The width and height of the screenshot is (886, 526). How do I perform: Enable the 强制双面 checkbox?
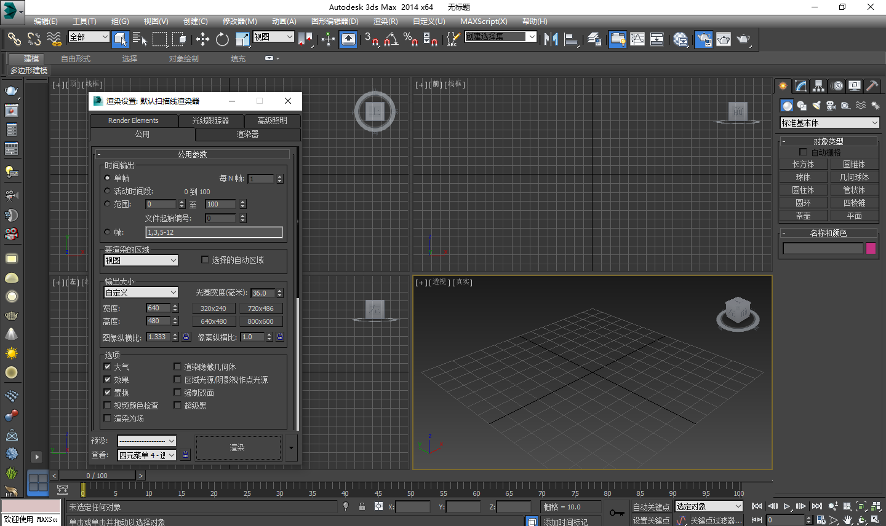(x=178, y=392)
